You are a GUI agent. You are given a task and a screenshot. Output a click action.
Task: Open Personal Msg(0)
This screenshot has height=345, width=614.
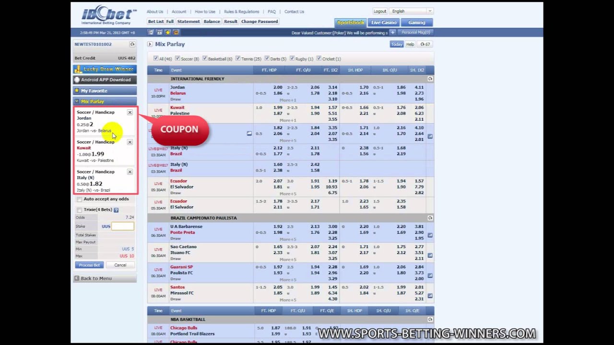416,32
